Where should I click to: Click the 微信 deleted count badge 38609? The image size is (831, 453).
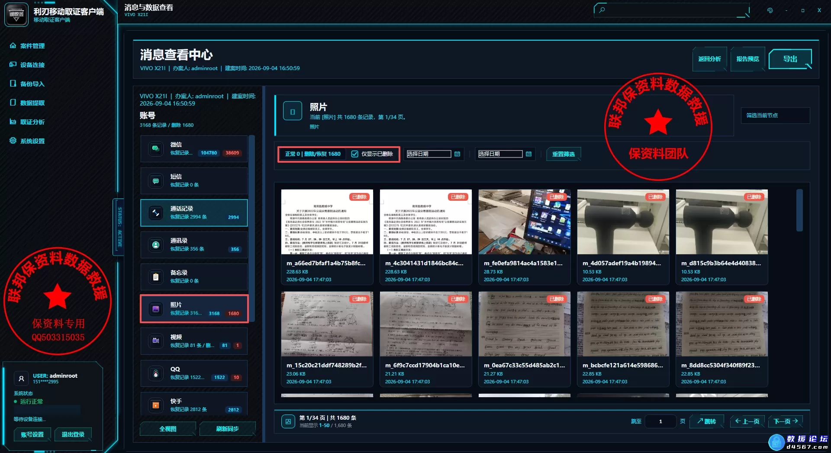pyautogui.click(x=232, y=153)
